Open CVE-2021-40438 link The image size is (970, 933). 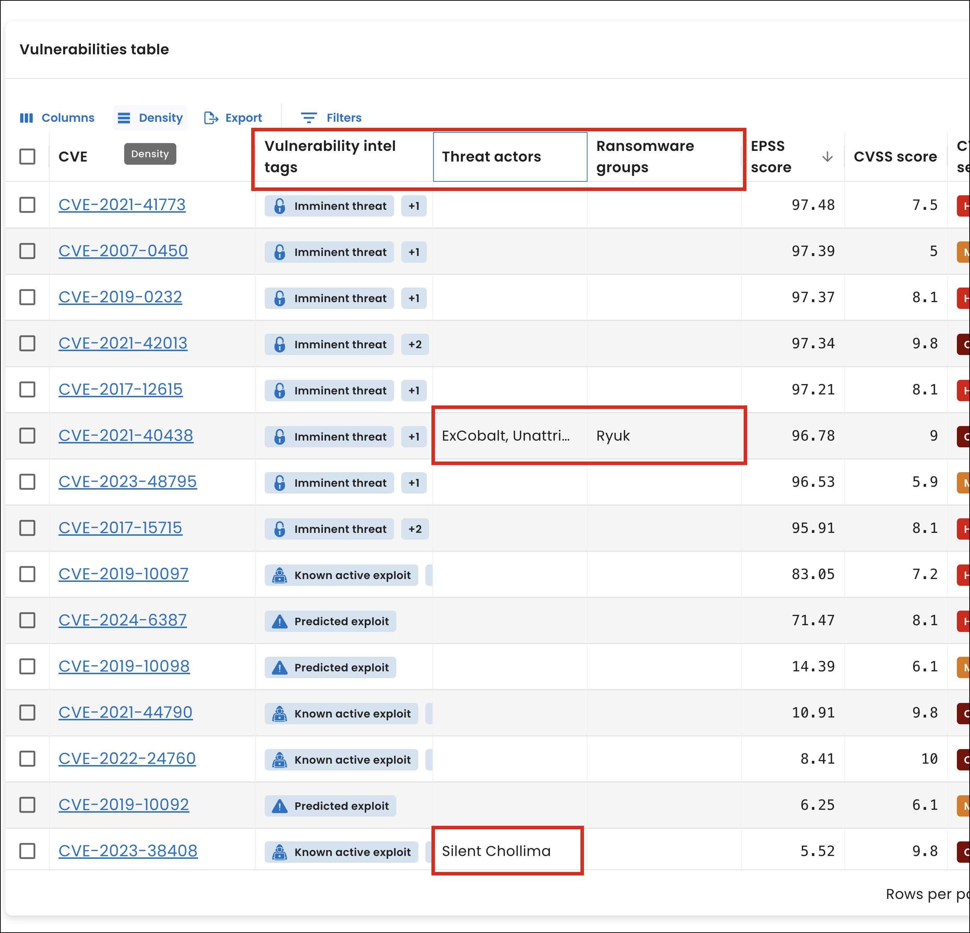point(126,436)
